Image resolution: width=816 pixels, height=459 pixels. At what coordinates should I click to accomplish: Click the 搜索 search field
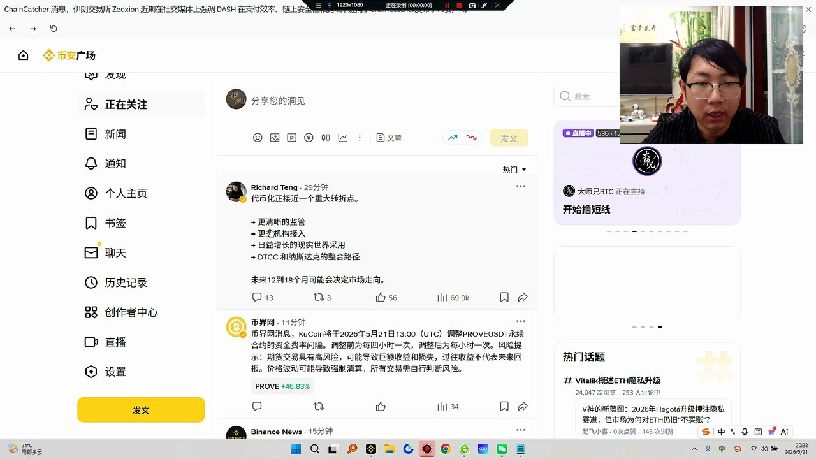point(588,96)
